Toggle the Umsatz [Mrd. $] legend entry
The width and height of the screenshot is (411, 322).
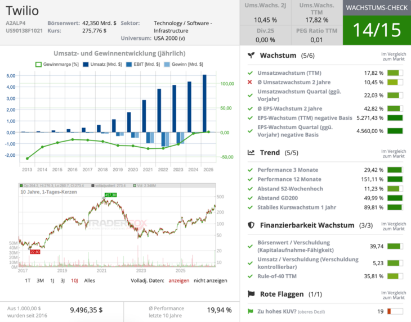coord(102,65)
